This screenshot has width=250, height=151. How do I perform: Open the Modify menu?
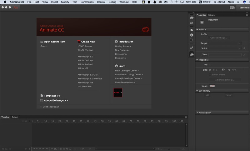pos(65,2)
